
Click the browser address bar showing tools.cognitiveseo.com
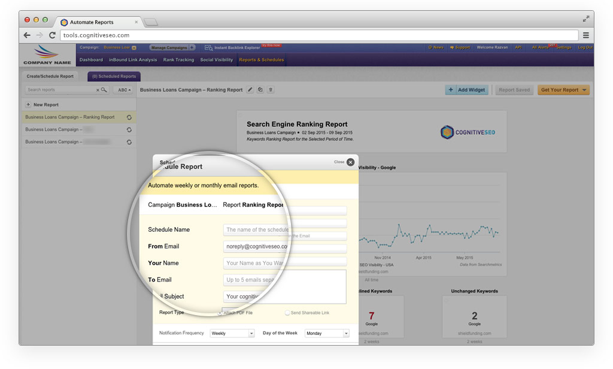pyautogui.click(x=319, y=35)
